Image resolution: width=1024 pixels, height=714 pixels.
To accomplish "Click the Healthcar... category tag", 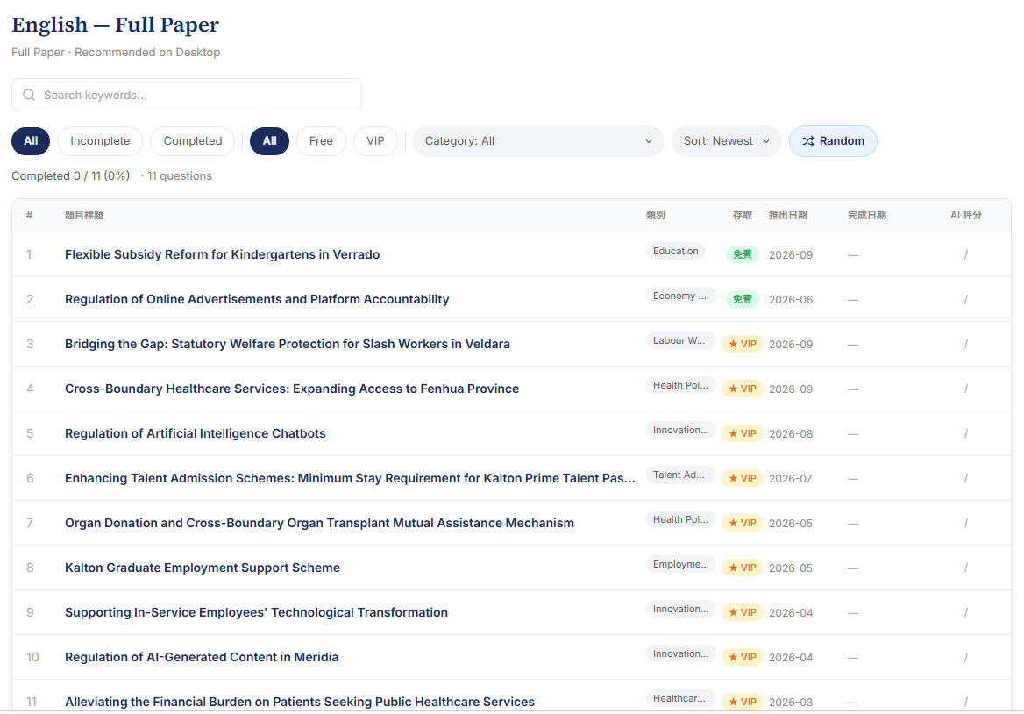I will click(x=681, y=699).
